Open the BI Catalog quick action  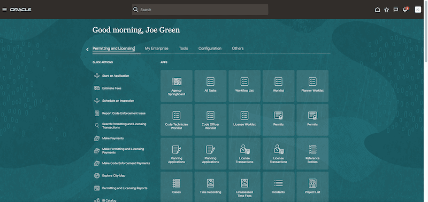tap(105, 200)
